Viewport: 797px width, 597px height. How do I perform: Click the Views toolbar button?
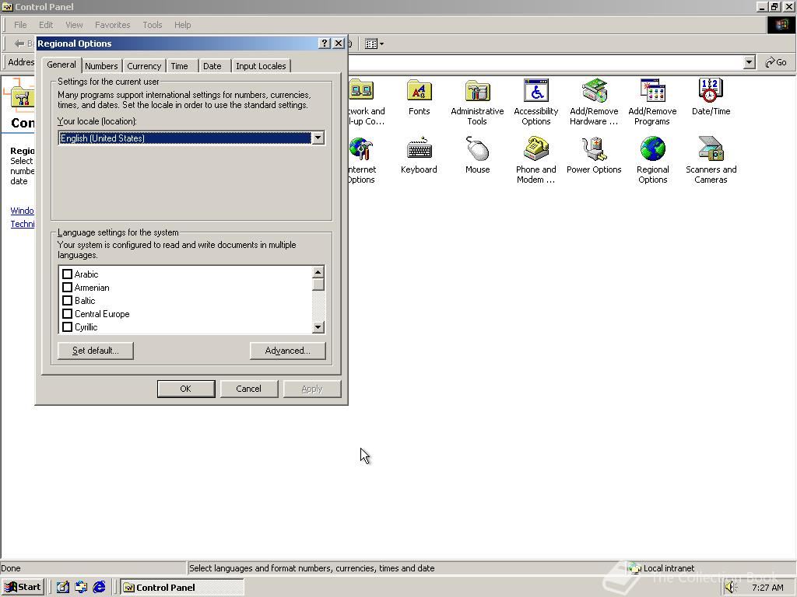[x=374, y=44]
